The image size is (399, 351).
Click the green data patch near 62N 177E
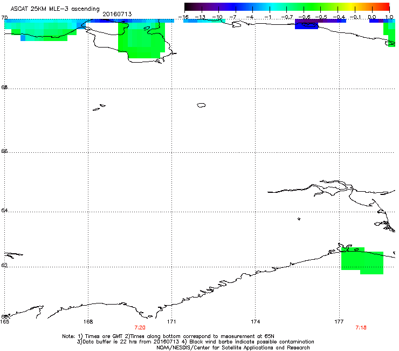(x=362, y=261)
